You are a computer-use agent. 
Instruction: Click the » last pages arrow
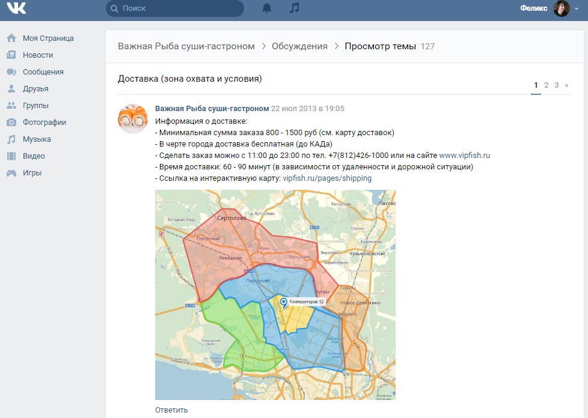(x=566, y=85)
